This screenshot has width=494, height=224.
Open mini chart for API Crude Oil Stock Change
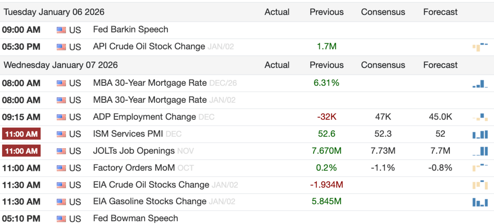click(x=480, y=47)
